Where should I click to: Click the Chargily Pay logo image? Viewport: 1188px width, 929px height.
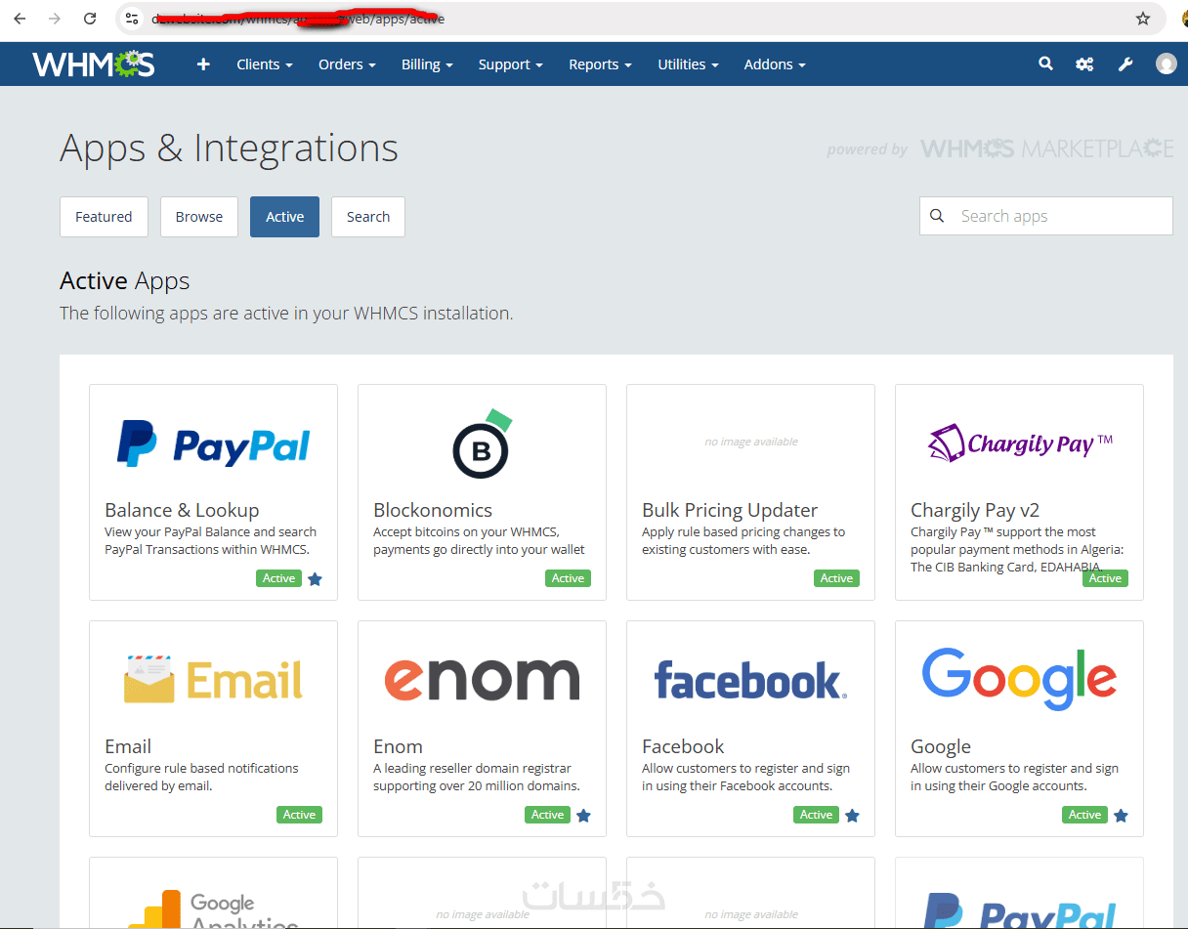[1019, 443]
